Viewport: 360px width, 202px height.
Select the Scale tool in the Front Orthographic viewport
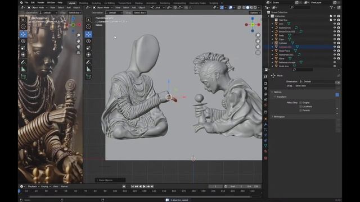pos(88,48)
